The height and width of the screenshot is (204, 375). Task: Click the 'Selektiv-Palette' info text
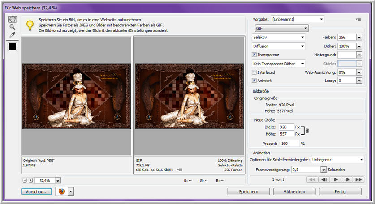click(230, 165)
